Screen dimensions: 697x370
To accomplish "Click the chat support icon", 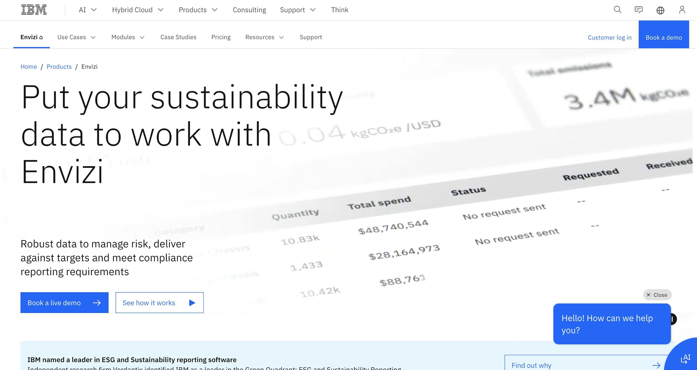I will 639,10.
